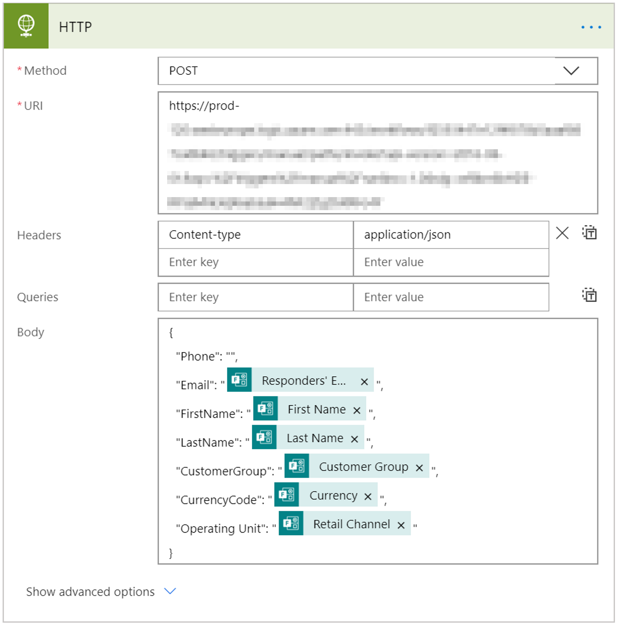Click the "Operating Unit" key text

pyautogui.click(x=222, y=529)
